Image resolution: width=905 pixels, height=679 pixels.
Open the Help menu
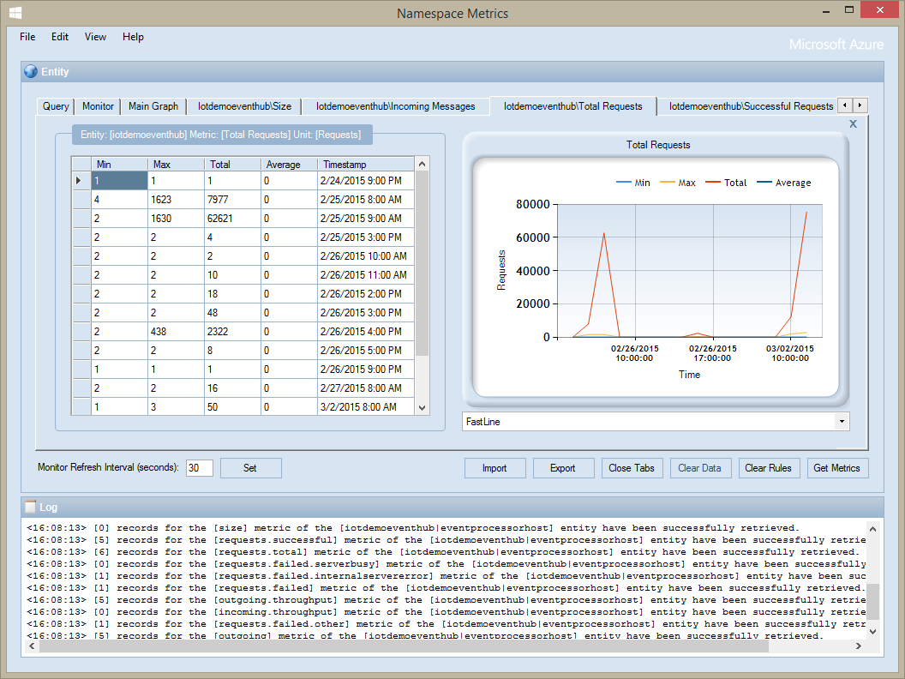click(133, 37)
